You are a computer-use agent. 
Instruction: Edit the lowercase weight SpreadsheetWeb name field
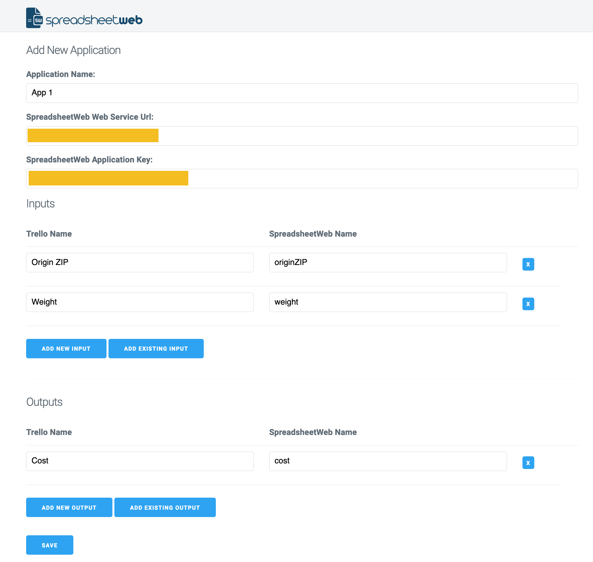coord(388,302)
